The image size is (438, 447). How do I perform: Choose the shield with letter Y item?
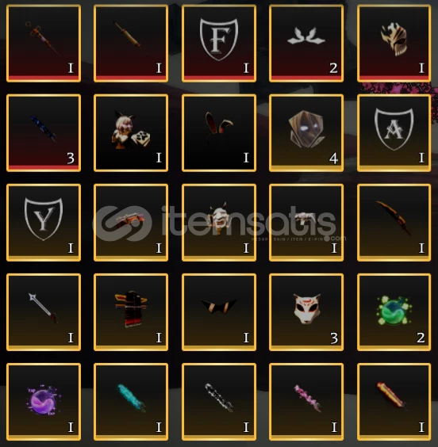[x=44, y=223]
